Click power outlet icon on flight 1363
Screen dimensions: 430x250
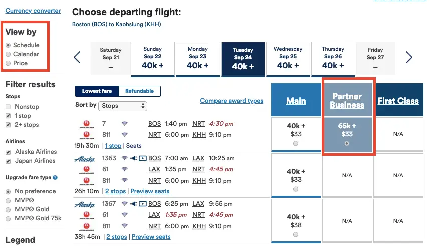coord(134,158)
